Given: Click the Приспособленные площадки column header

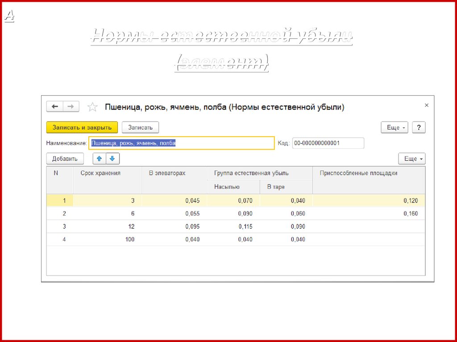Looking at the screenshot, I should [358, 173].
